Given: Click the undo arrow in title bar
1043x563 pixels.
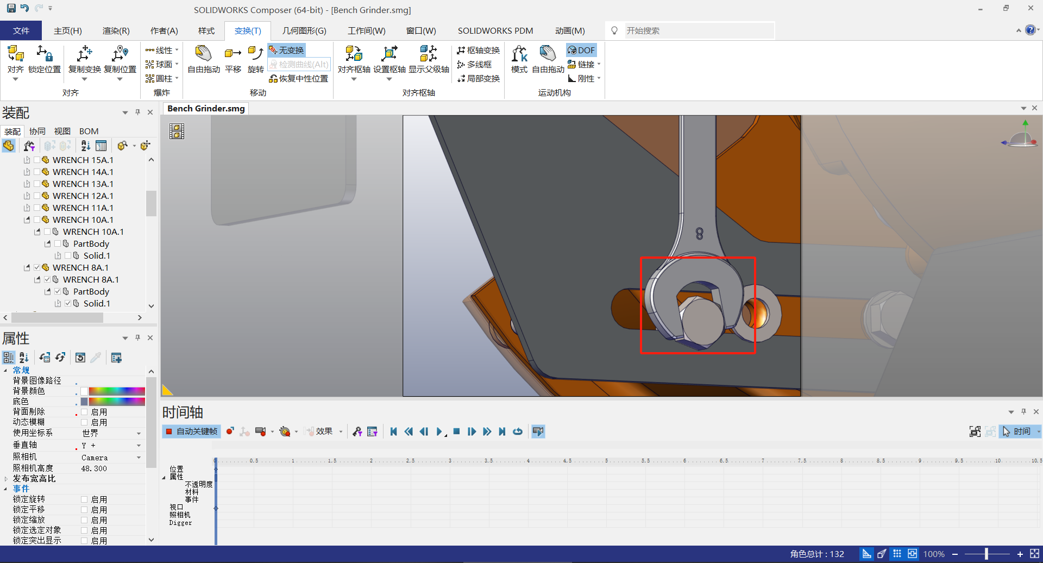Looking at the screenshot, I should coord(24,8).
